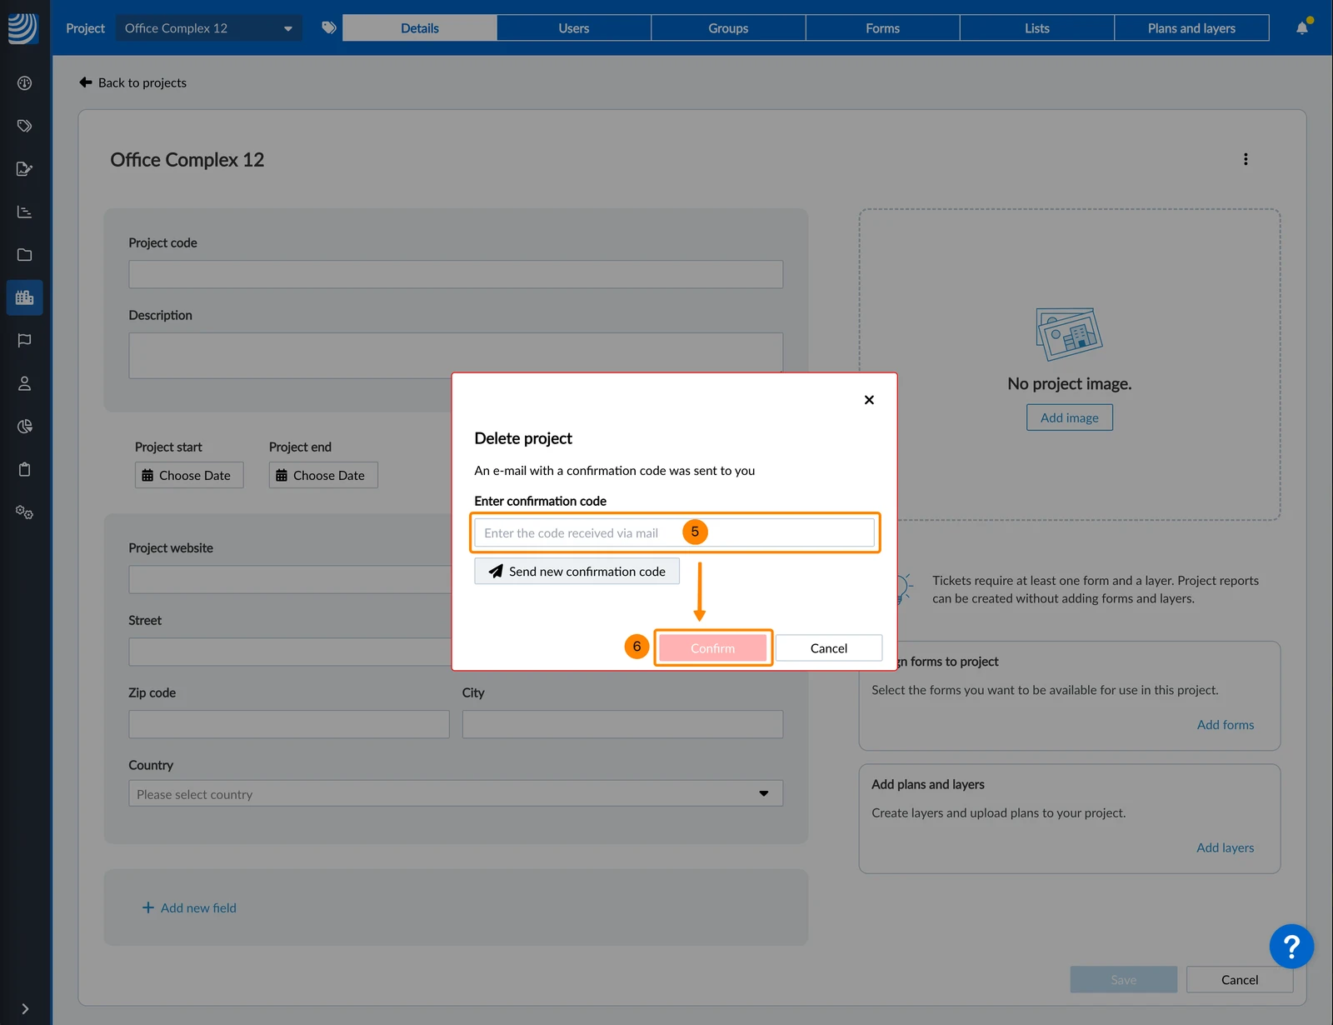Viewport: 1333px width, 1025px height.
Task: Focus the Project code field
Action: 456,274
